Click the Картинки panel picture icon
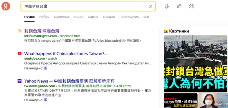This screenshot has width=228, height=108. [x=166, y=31]
